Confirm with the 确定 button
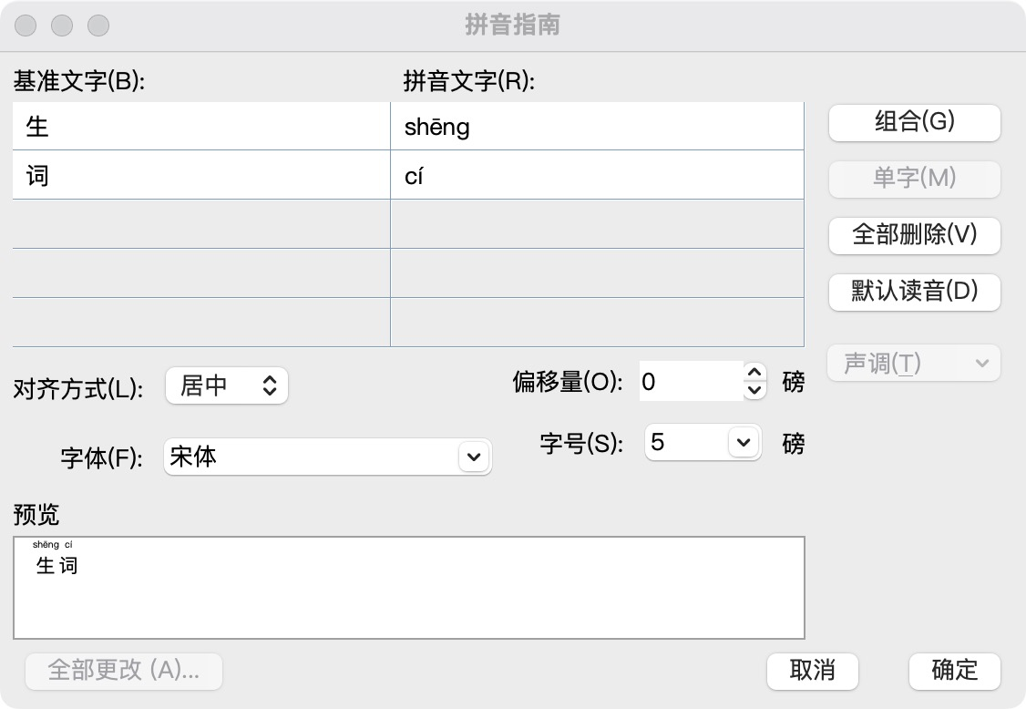 click(954, 671)
